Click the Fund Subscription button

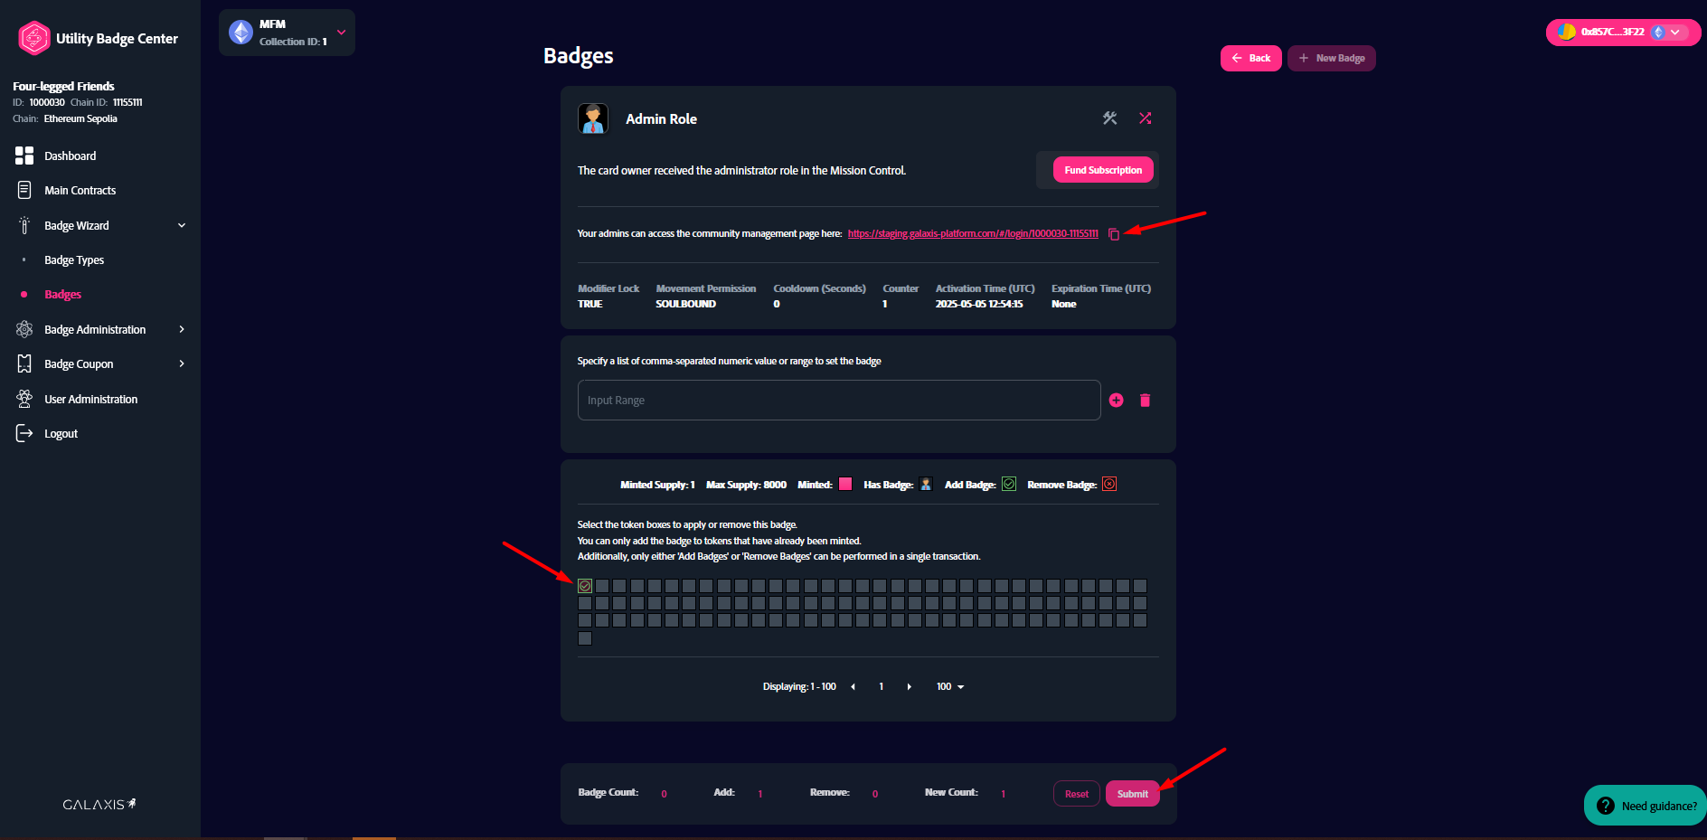pos(1102,170)
